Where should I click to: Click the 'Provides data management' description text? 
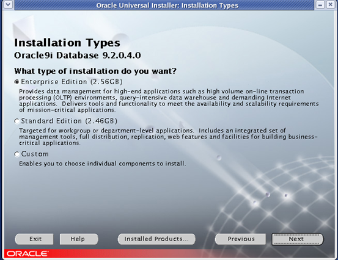click(x=169, y=101)
